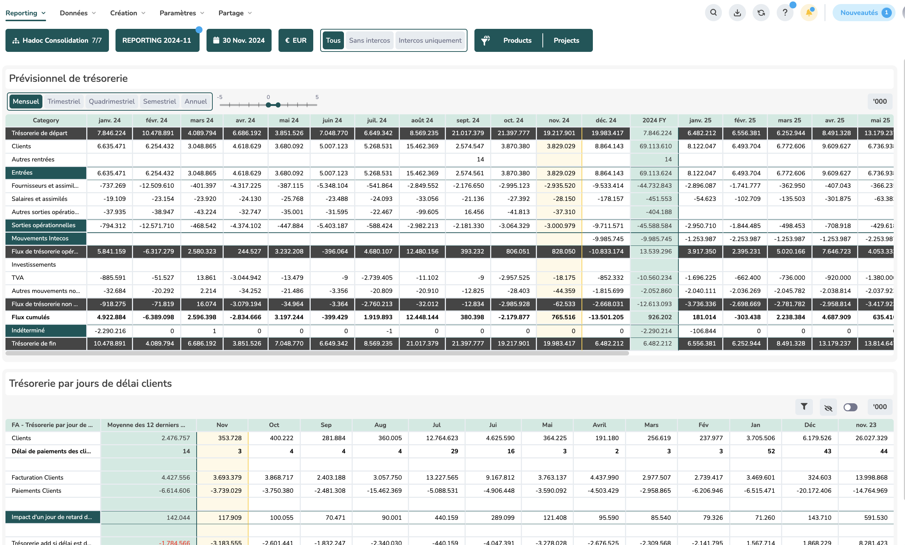Click the Products filter button
Viewport: 905px width, 545px height.
coord(517,41)
